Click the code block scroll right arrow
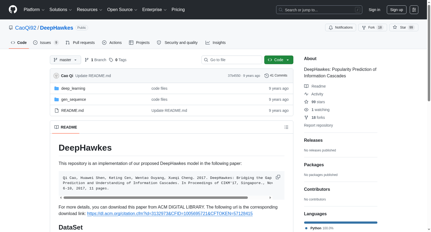This screenshot has height=232, width=431. pyautogui.click(x=270, y=198)
